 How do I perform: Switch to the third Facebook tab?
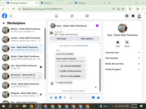pyautogui.click(x=90, y=3)
